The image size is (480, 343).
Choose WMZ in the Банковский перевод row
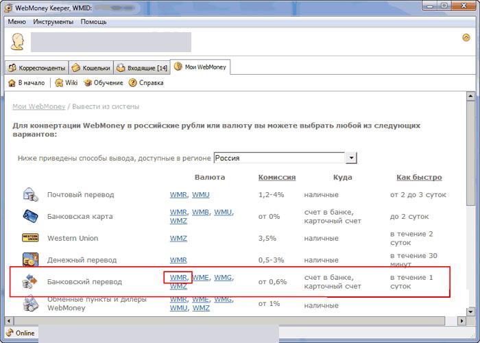(x=178, y=286)
